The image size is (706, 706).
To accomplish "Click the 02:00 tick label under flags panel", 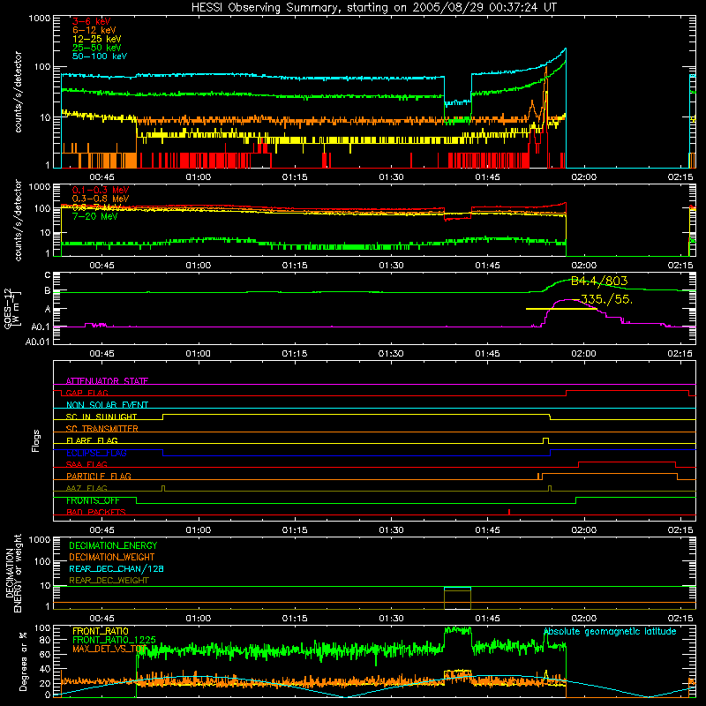I will (584, 530).
